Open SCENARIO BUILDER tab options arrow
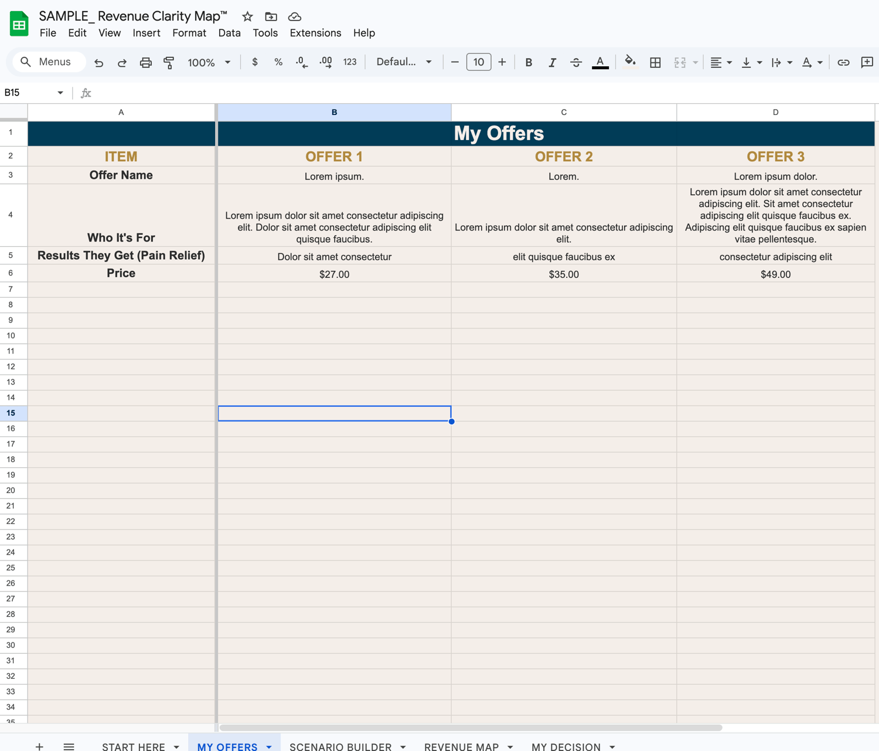 coord(403,746)
